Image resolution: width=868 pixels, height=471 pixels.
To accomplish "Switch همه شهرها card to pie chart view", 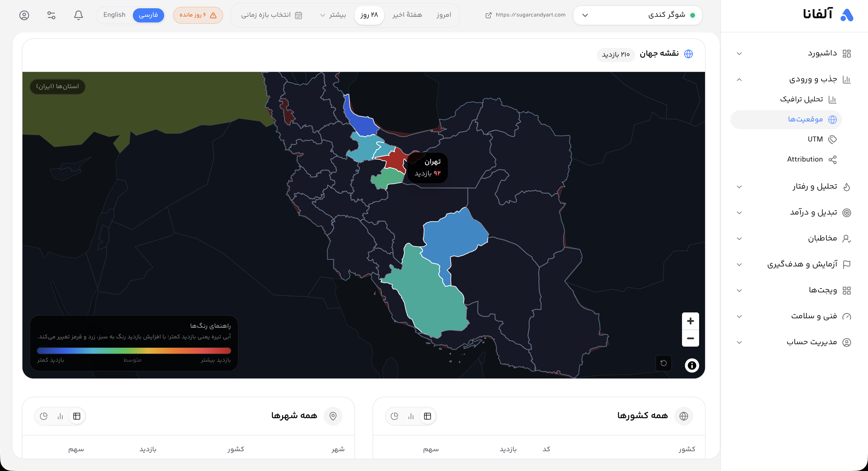I will point(44,416).
